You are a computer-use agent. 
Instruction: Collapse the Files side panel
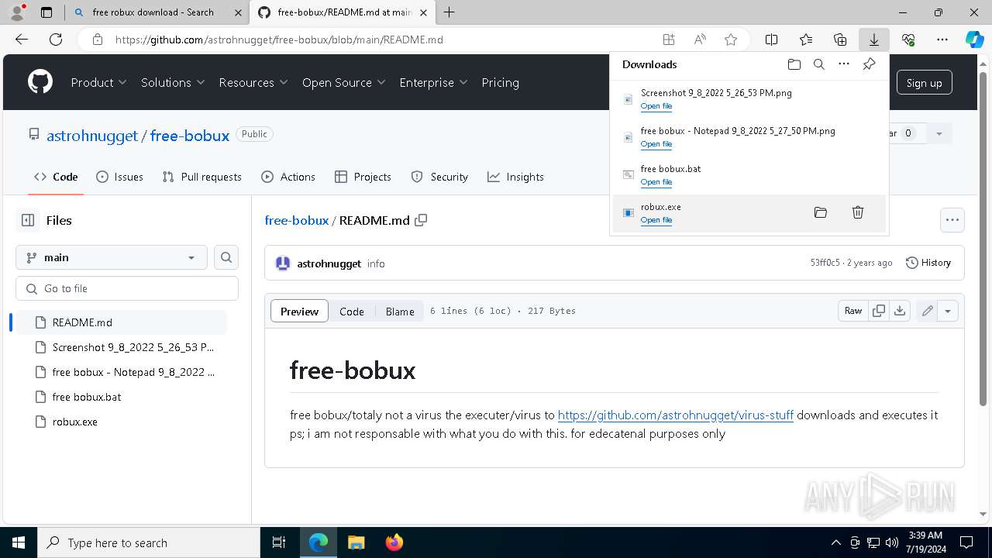point(28,220)
